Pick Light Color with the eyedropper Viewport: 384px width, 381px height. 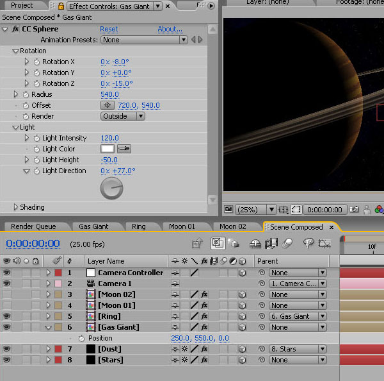(124, 149)
